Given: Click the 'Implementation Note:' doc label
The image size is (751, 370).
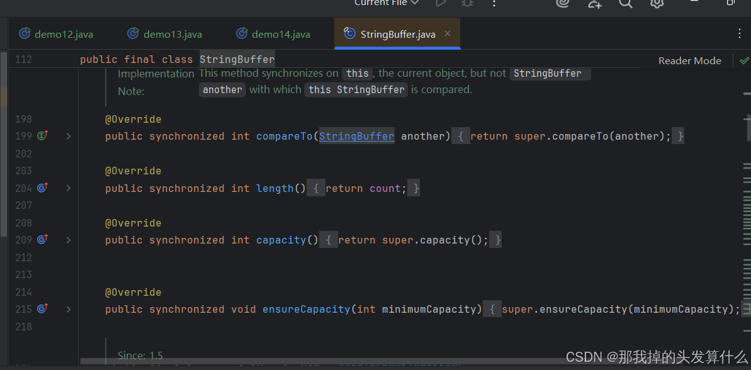Looking at the screenshot, I should (156, 82).
